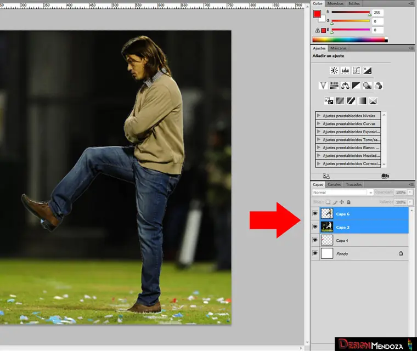417x351 pixels.
Task: Add a Vibrance adjustment layer
Action: (323, 86)
